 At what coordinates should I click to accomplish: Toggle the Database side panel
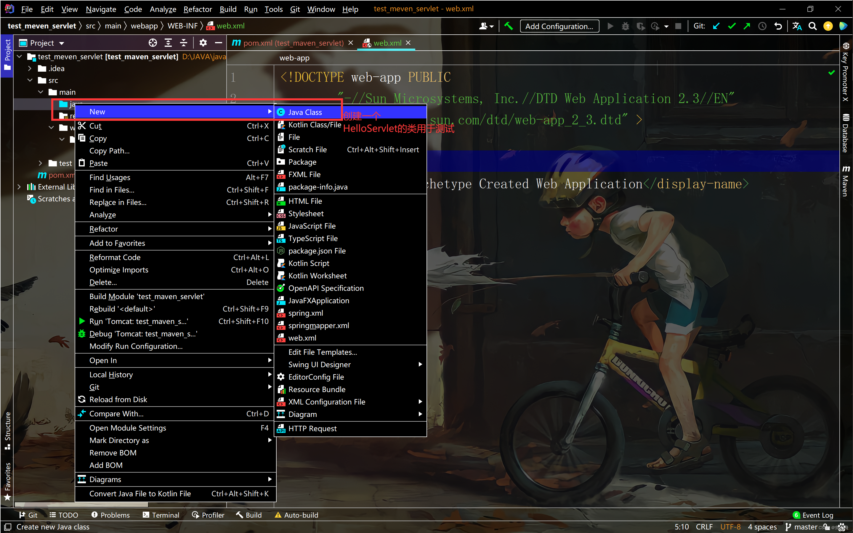(846, 133)
